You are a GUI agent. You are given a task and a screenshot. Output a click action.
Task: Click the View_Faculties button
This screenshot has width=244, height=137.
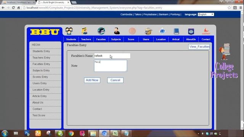tap(199, 46)
